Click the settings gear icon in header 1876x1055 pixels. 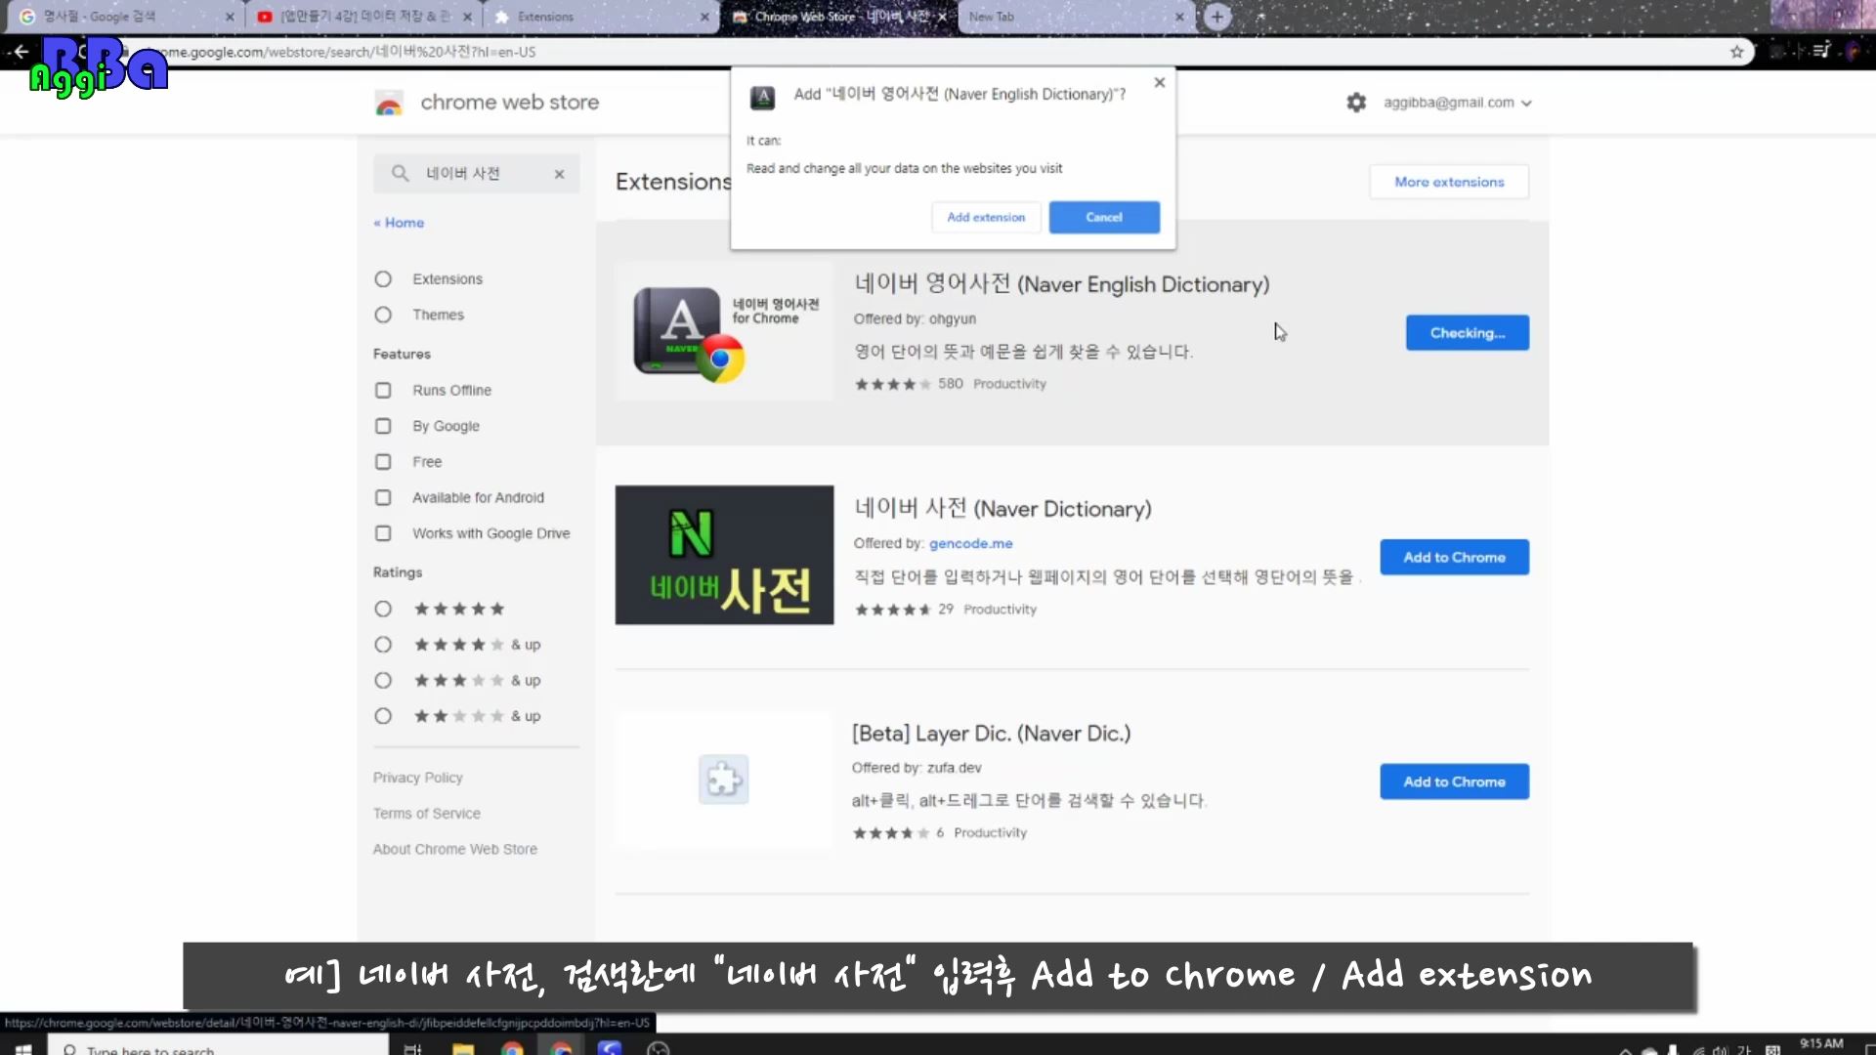click(1356, 103)
